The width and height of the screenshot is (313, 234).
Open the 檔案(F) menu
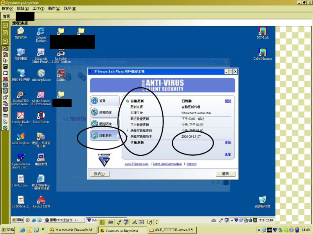7,8
